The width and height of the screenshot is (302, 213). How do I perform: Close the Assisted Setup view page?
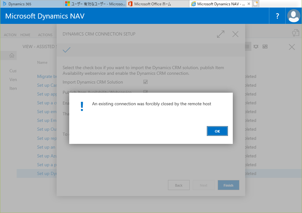coord(292,47)
